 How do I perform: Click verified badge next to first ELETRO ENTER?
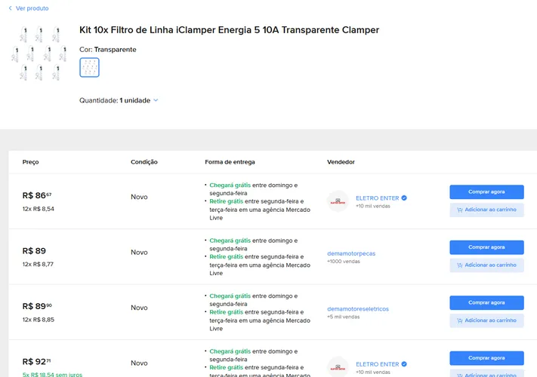pos(404,198)
